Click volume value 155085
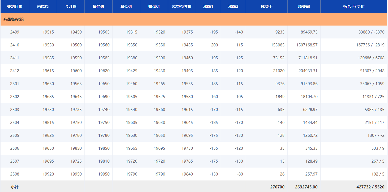 (278, 45)
